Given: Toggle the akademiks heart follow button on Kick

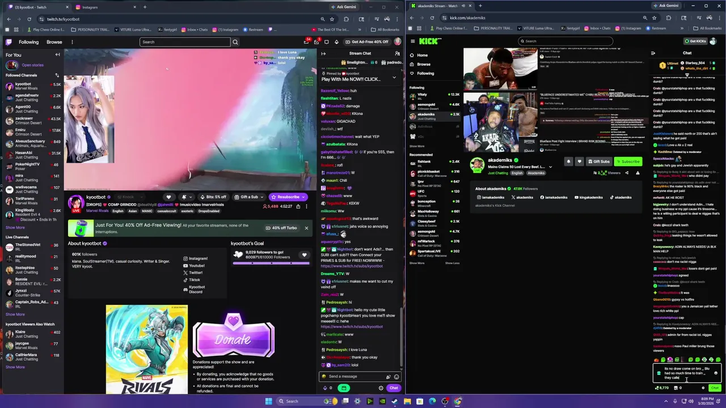Looking at the screenshot, I should [579, 161].
